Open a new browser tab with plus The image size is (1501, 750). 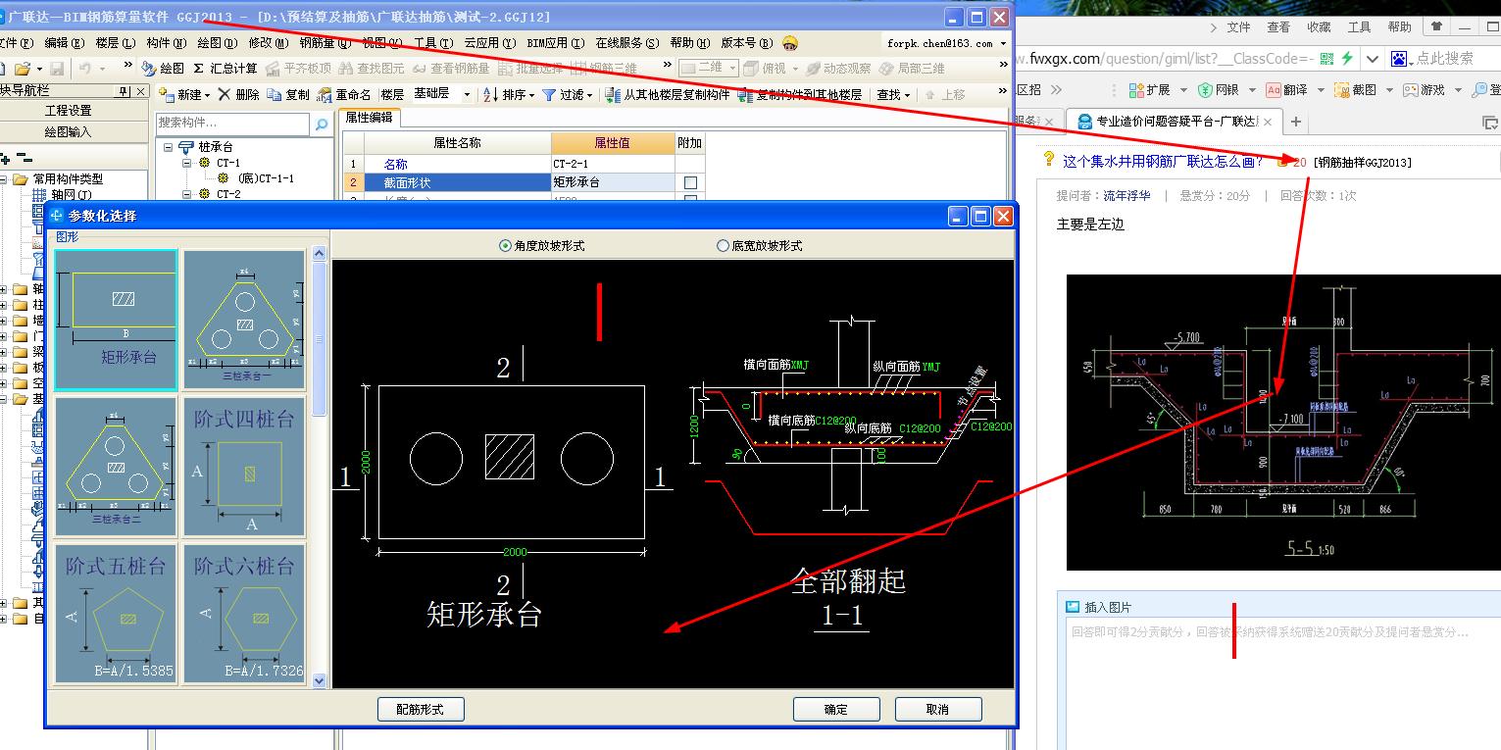(x=1296, y=122)
